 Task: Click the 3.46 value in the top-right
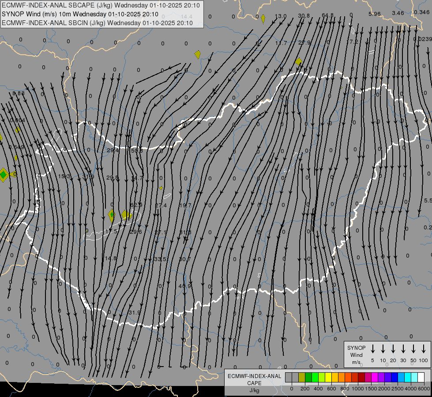coord(398,13)
